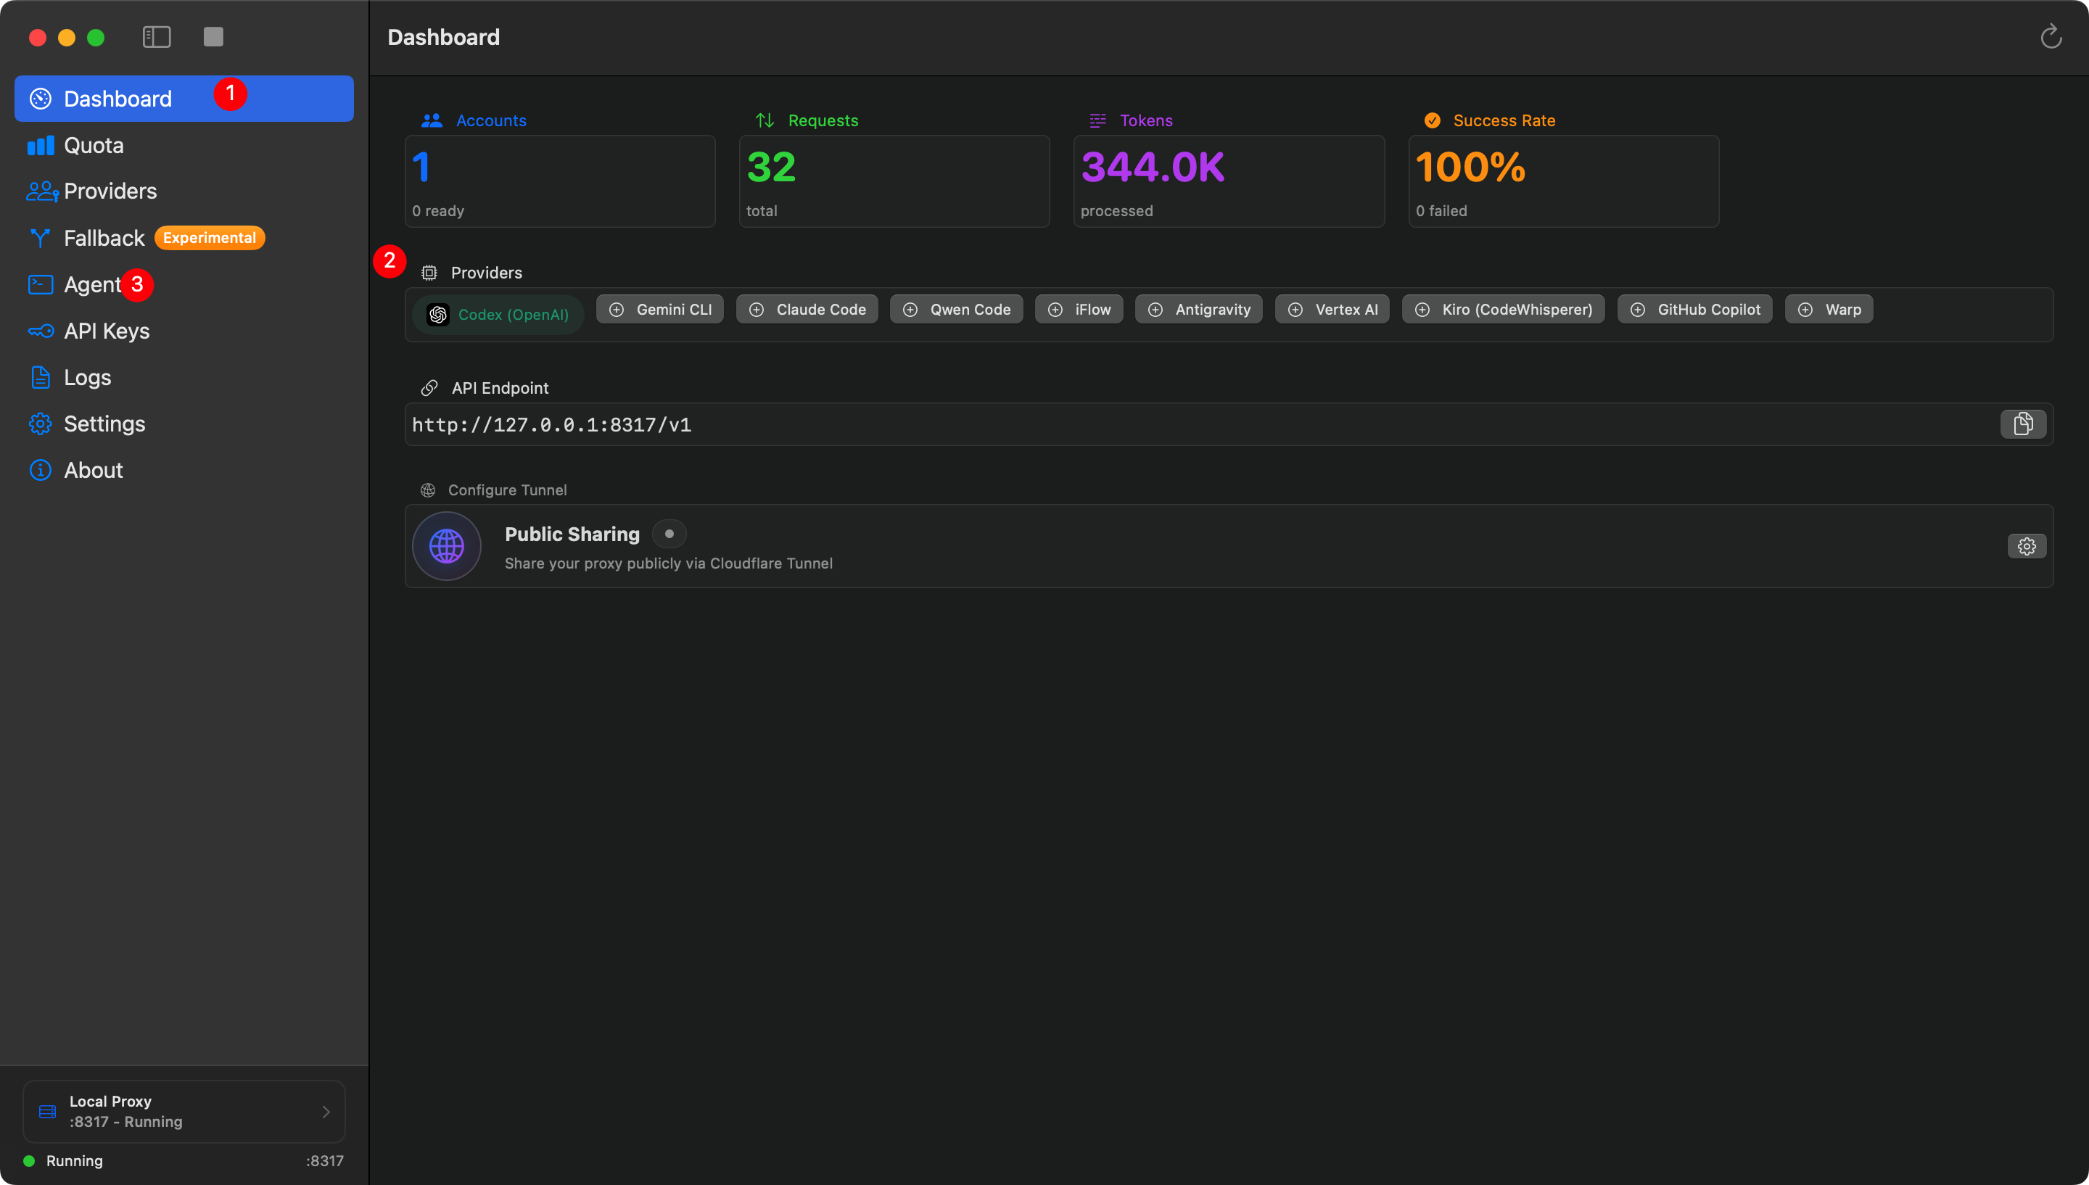Expand the Local Proxy chevron
The height and width of the screenshot is (1185, 2089).
click(x=326, y=1112)
